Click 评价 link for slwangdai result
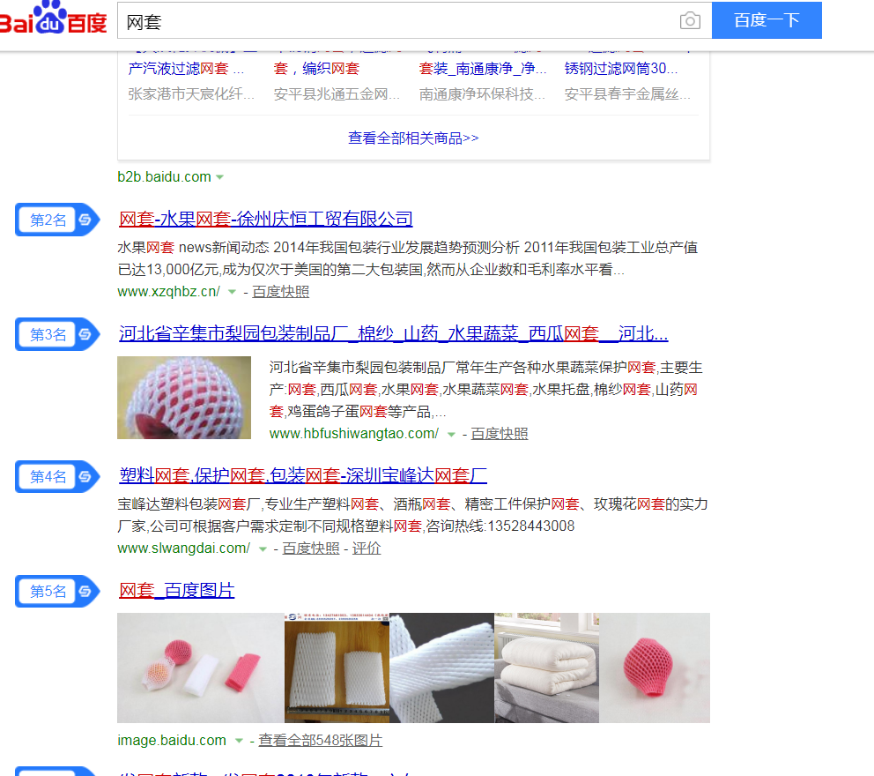 coord(367,548)
